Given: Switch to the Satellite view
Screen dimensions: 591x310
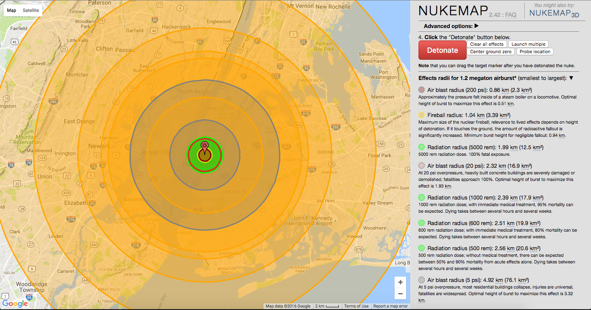Looking at the screenshot, I should pyautogui.click(x=31, y=10).
